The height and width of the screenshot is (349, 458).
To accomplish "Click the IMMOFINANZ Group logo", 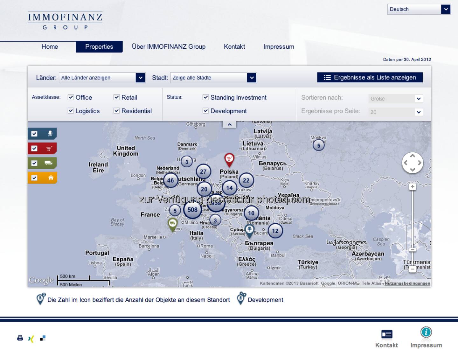I will (x=65, y=20).
